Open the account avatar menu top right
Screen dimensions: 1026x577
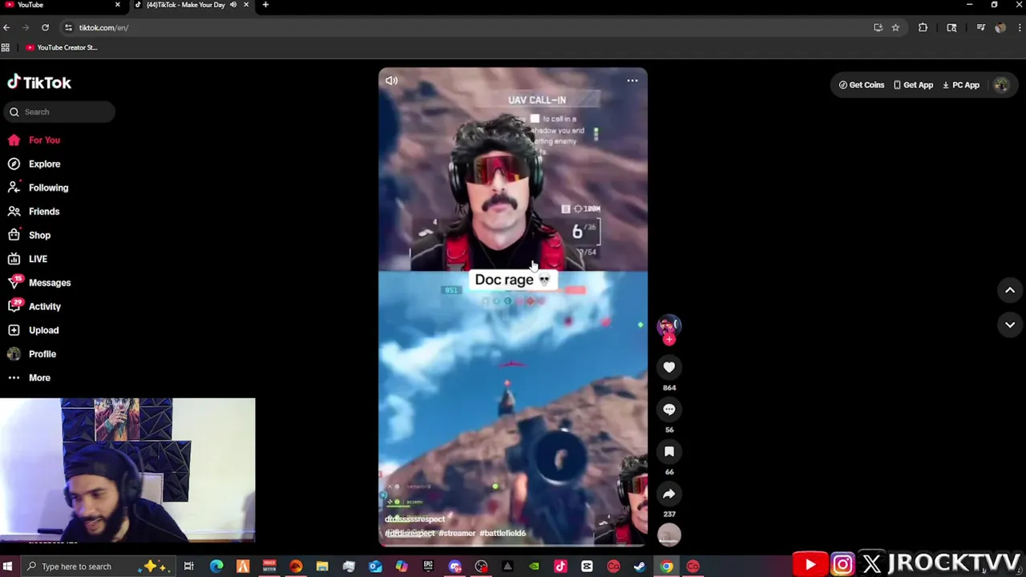[1001, 85]
